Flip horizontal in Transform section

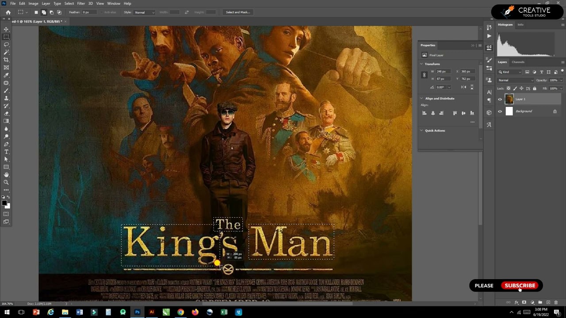click(x=463, y=87)
